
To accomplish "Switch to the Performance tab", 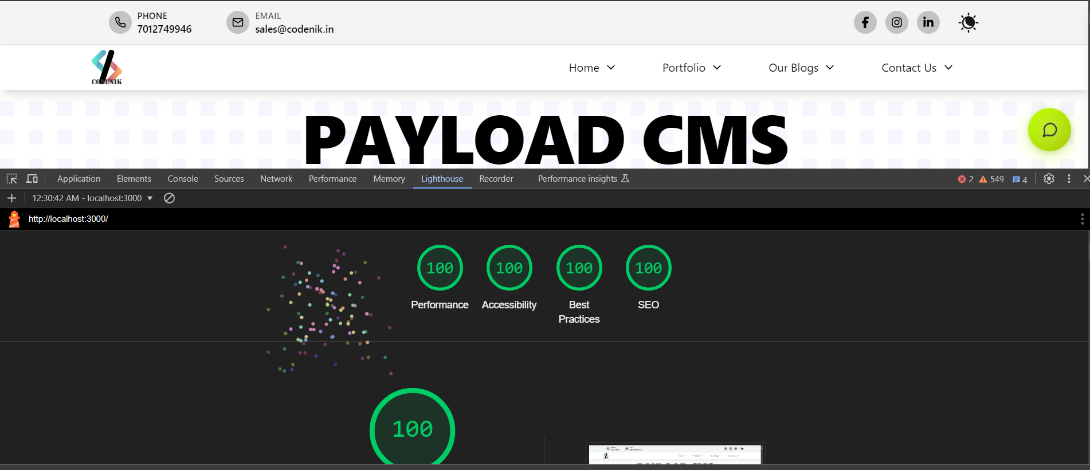I will click(332, 179).
